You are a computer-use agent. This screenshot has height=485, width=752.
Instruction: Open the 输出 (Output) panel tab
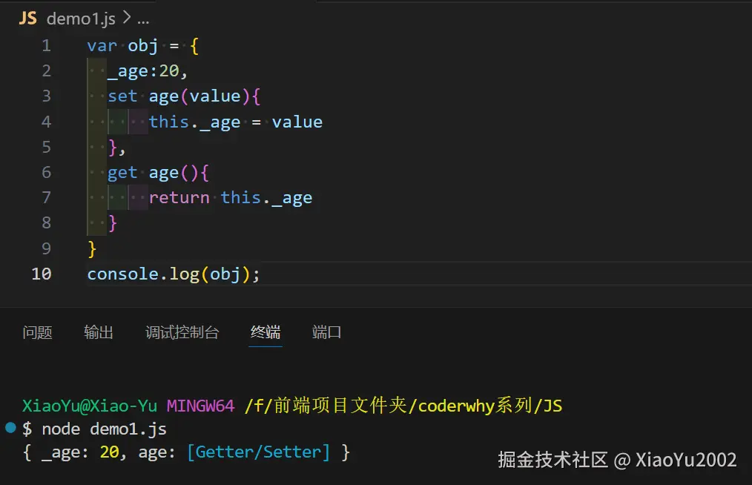click(x=99, y=332)
